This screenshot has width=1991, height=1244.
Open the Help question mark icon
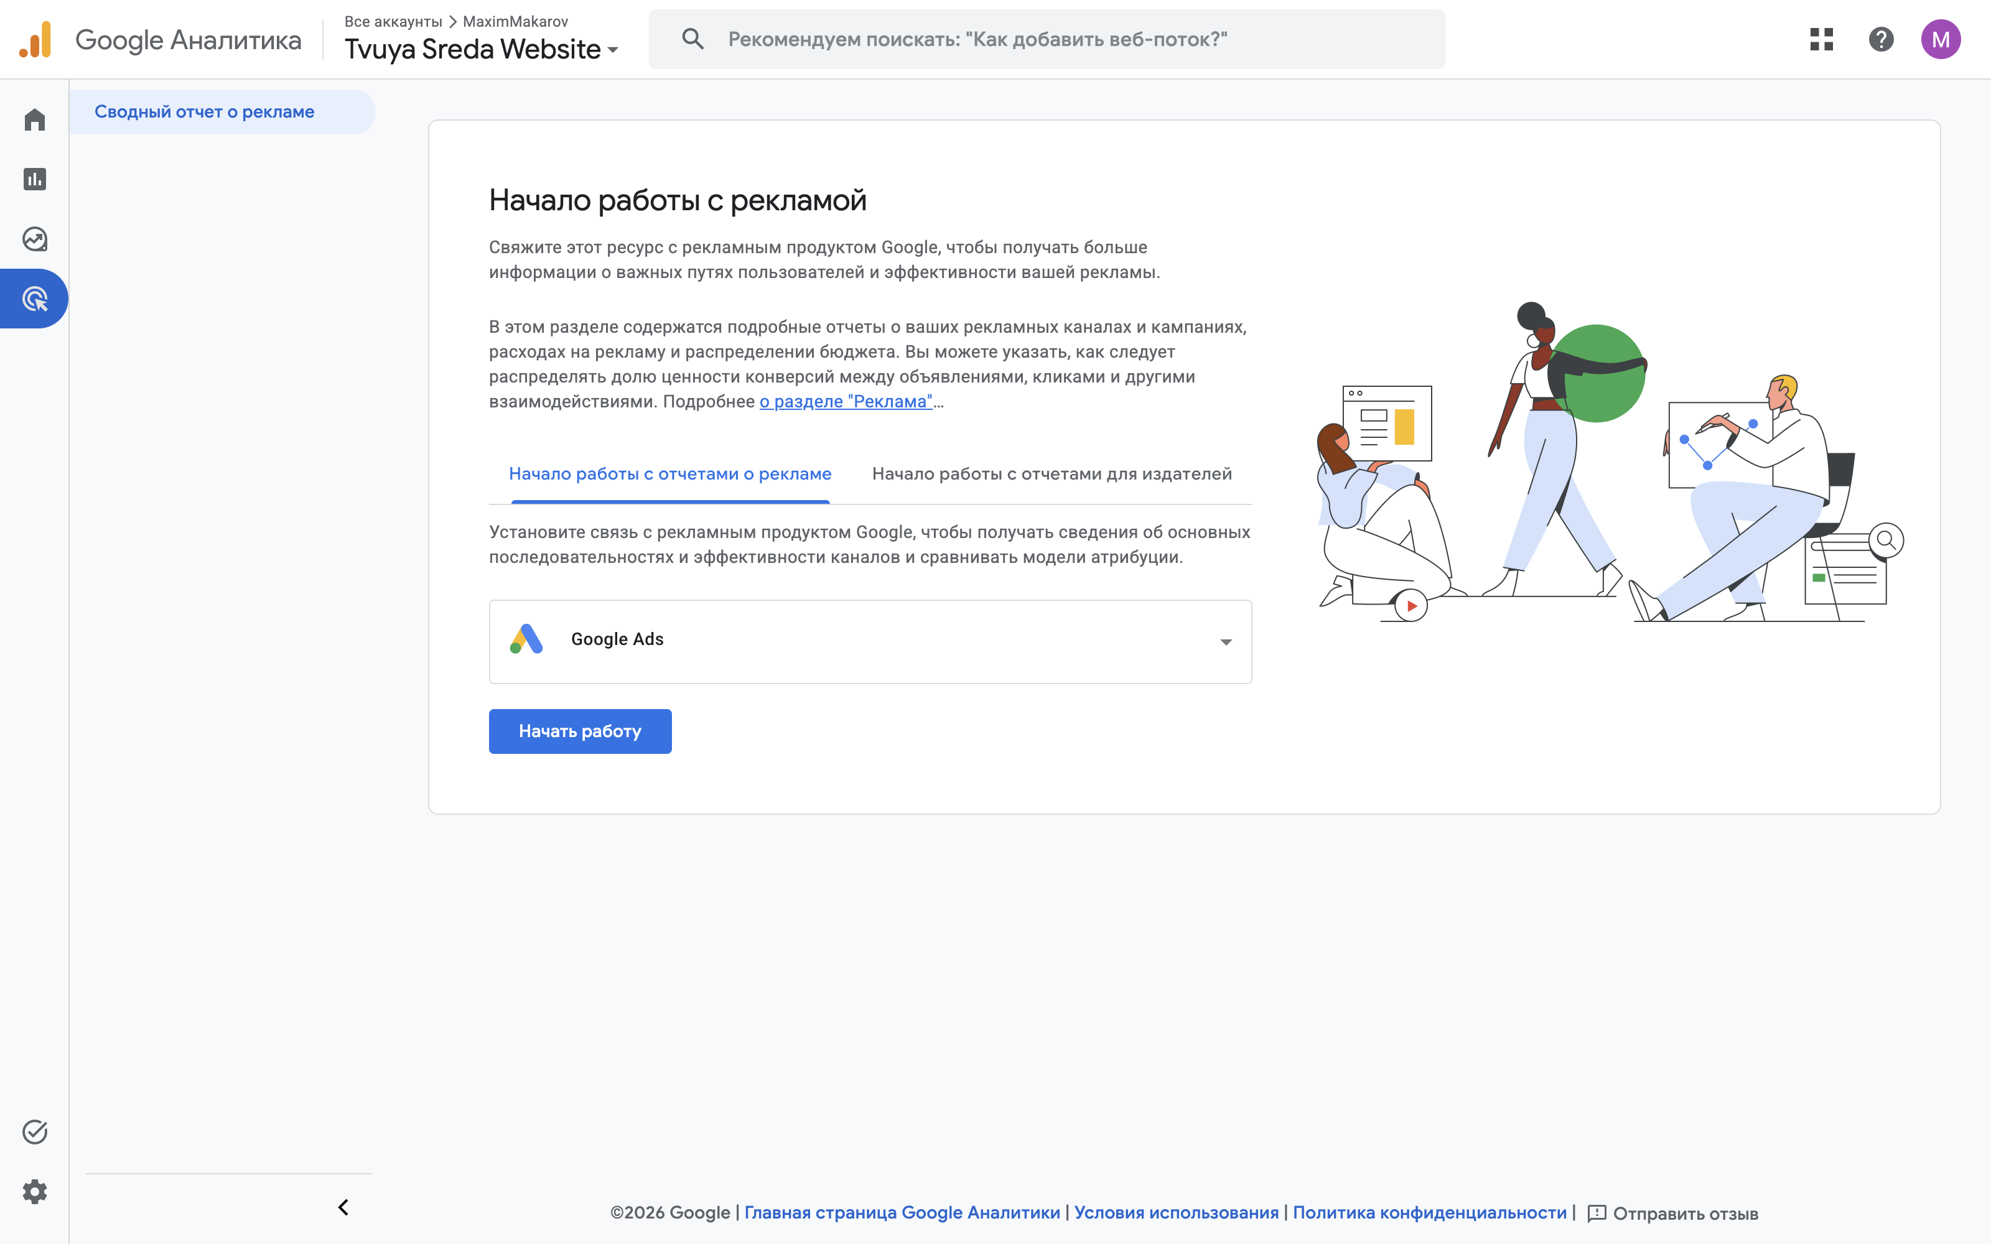coord(1881,39)
